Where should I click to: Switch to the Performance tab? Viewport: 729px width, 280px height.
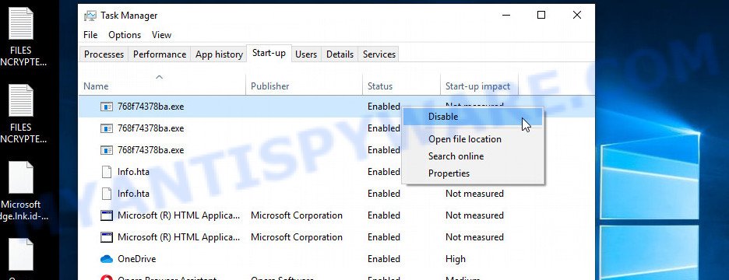[x=160, y=54]
